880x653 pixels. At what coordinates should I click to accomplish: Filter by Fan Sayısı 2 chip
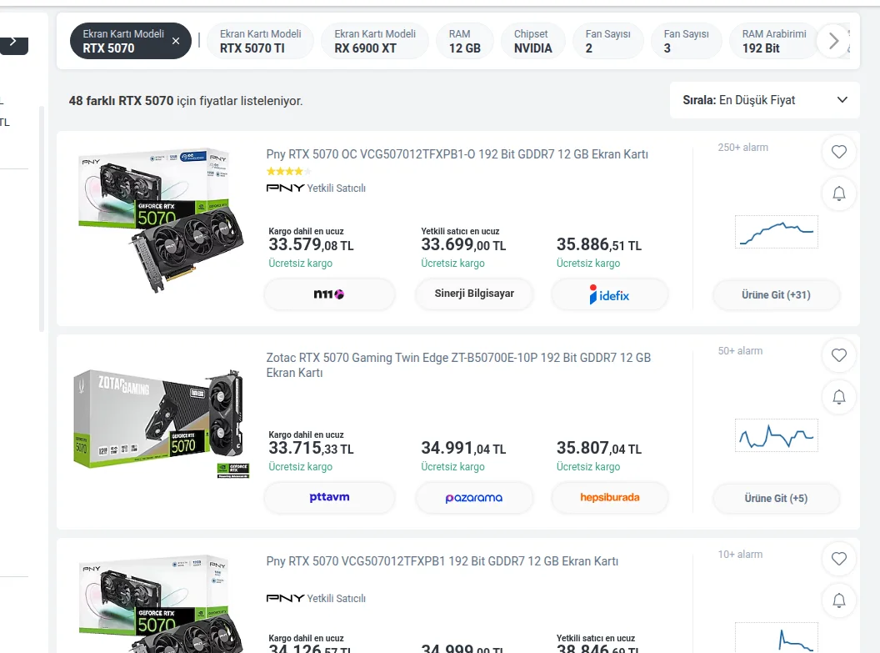pos(607,41)
